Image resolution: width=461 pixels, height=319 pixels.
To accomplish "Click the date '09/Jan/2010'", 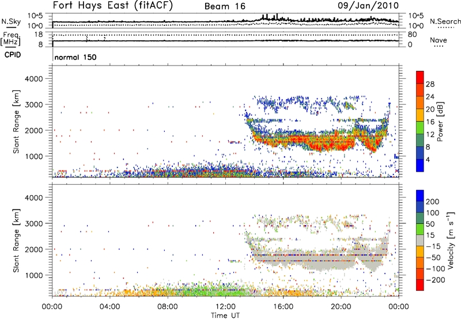I will 368,6.
